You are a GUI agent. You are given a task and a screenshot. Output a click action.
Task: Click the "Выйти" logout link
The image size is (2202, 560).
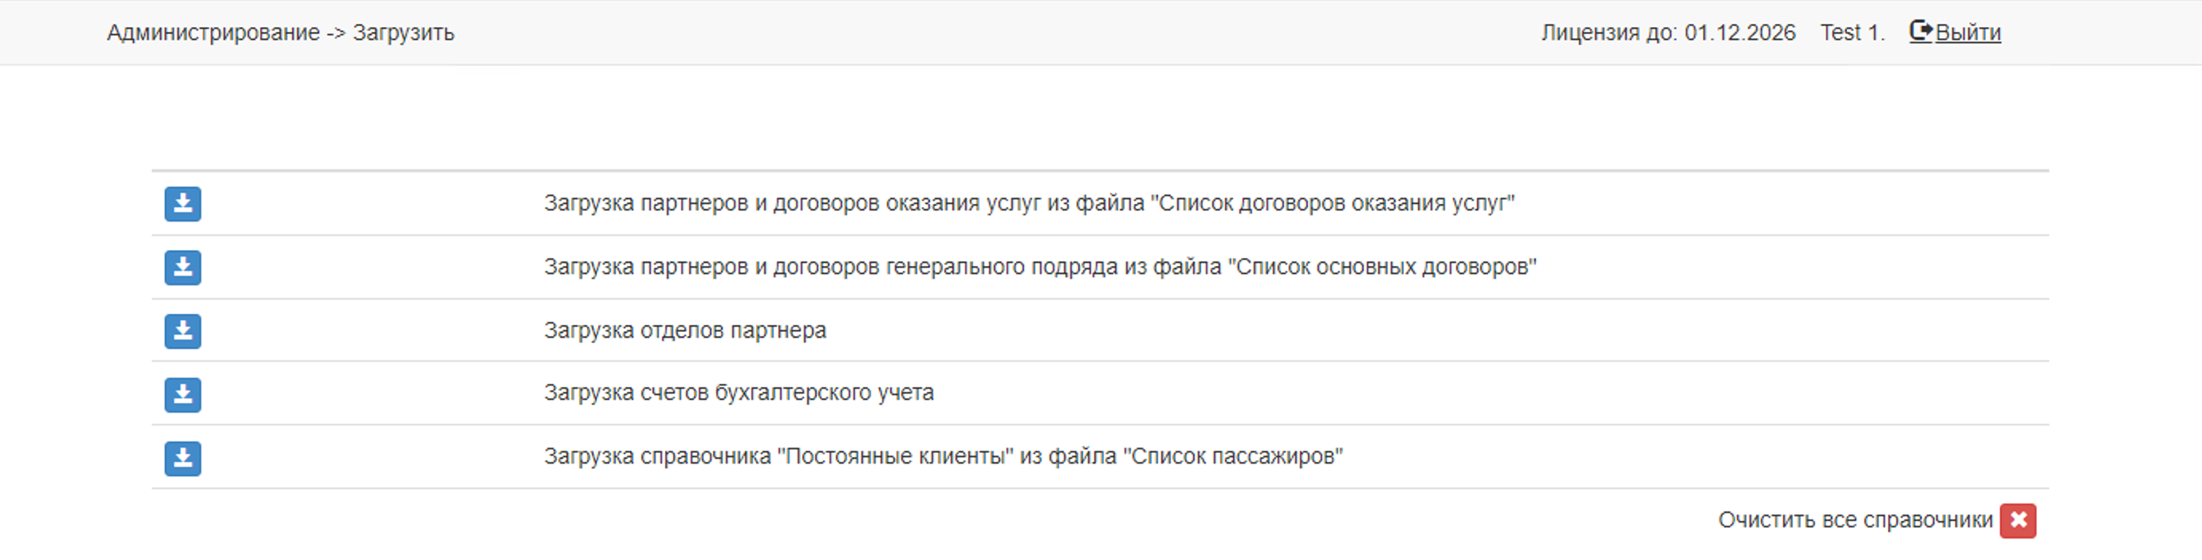point(1968,33)
